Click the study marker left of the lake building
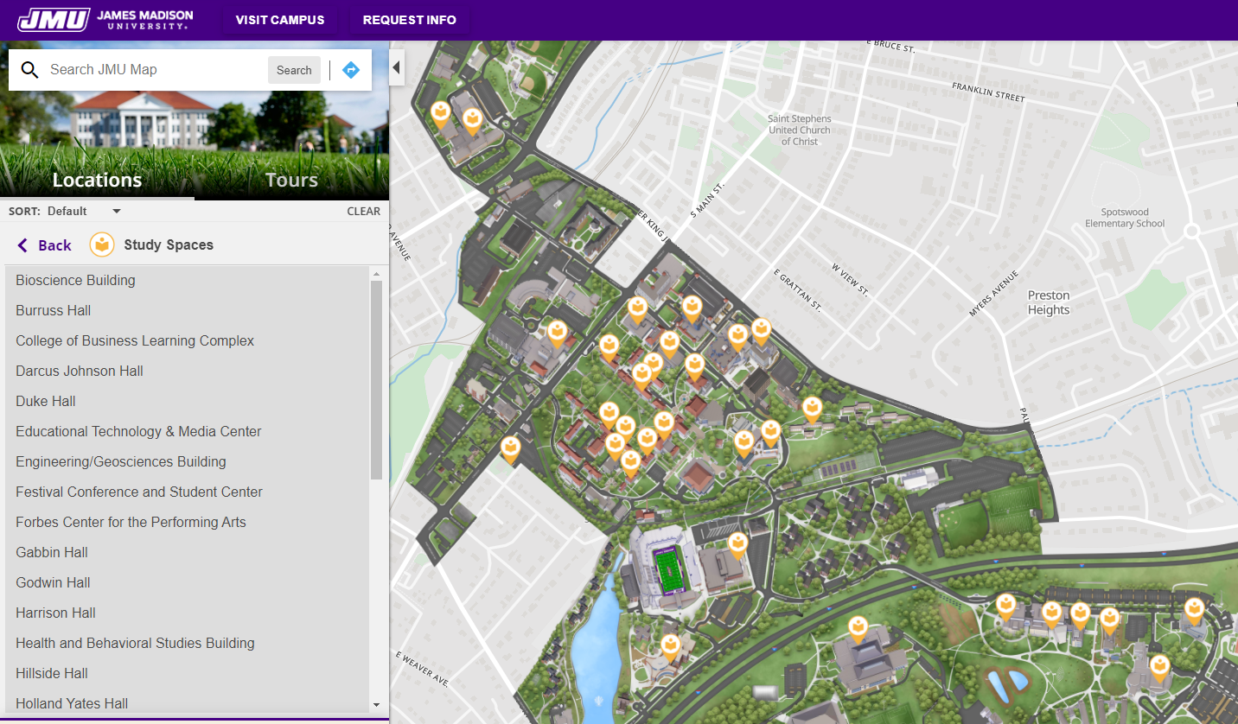The width and height of the screenshot is (1238, 724). pos(671,646)
